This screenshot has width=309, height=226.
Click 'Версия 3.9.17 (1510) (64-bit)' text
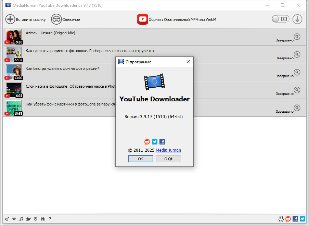(x=154, y=116)
